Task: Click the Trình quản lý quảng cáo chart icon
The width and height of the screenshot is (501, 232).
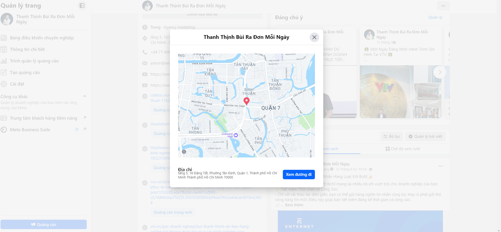Action: (x=4, y=61)
